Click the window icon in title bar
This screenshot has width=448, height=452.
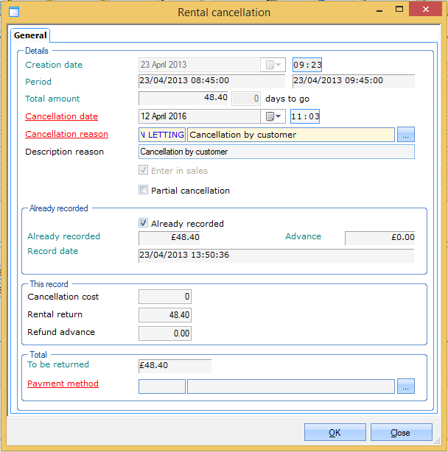13,12
